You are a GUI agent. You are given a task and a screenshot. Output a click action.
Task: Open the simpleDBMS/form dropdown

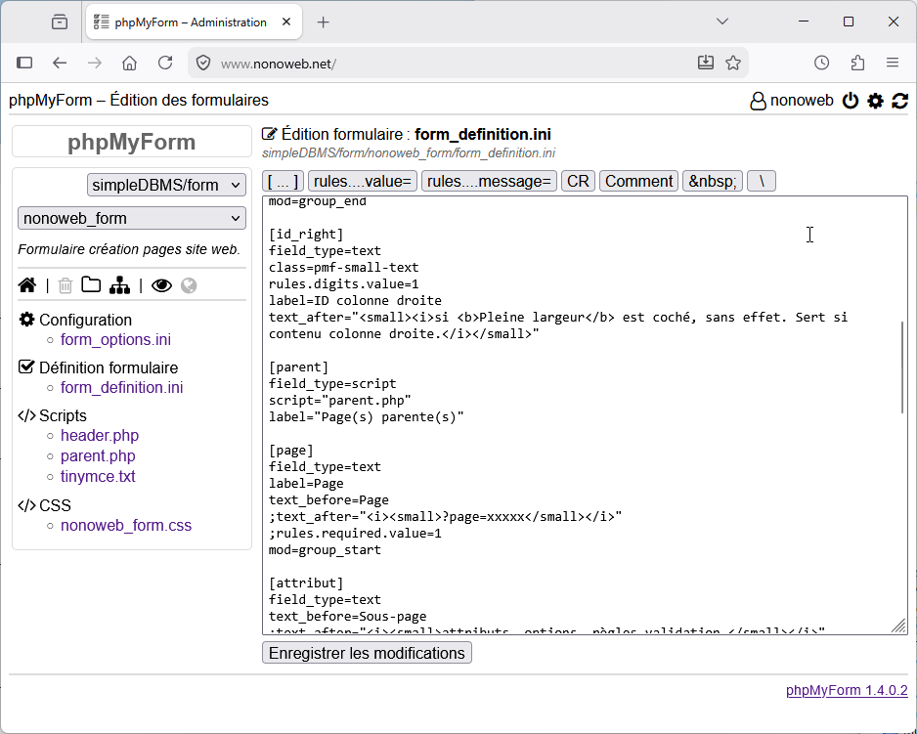(x=166, y=185)
